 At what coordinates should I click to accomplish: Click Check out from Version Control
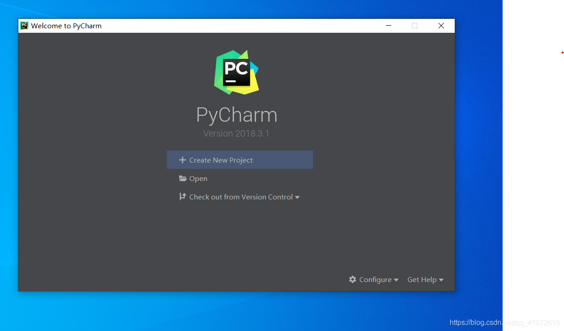241,197
